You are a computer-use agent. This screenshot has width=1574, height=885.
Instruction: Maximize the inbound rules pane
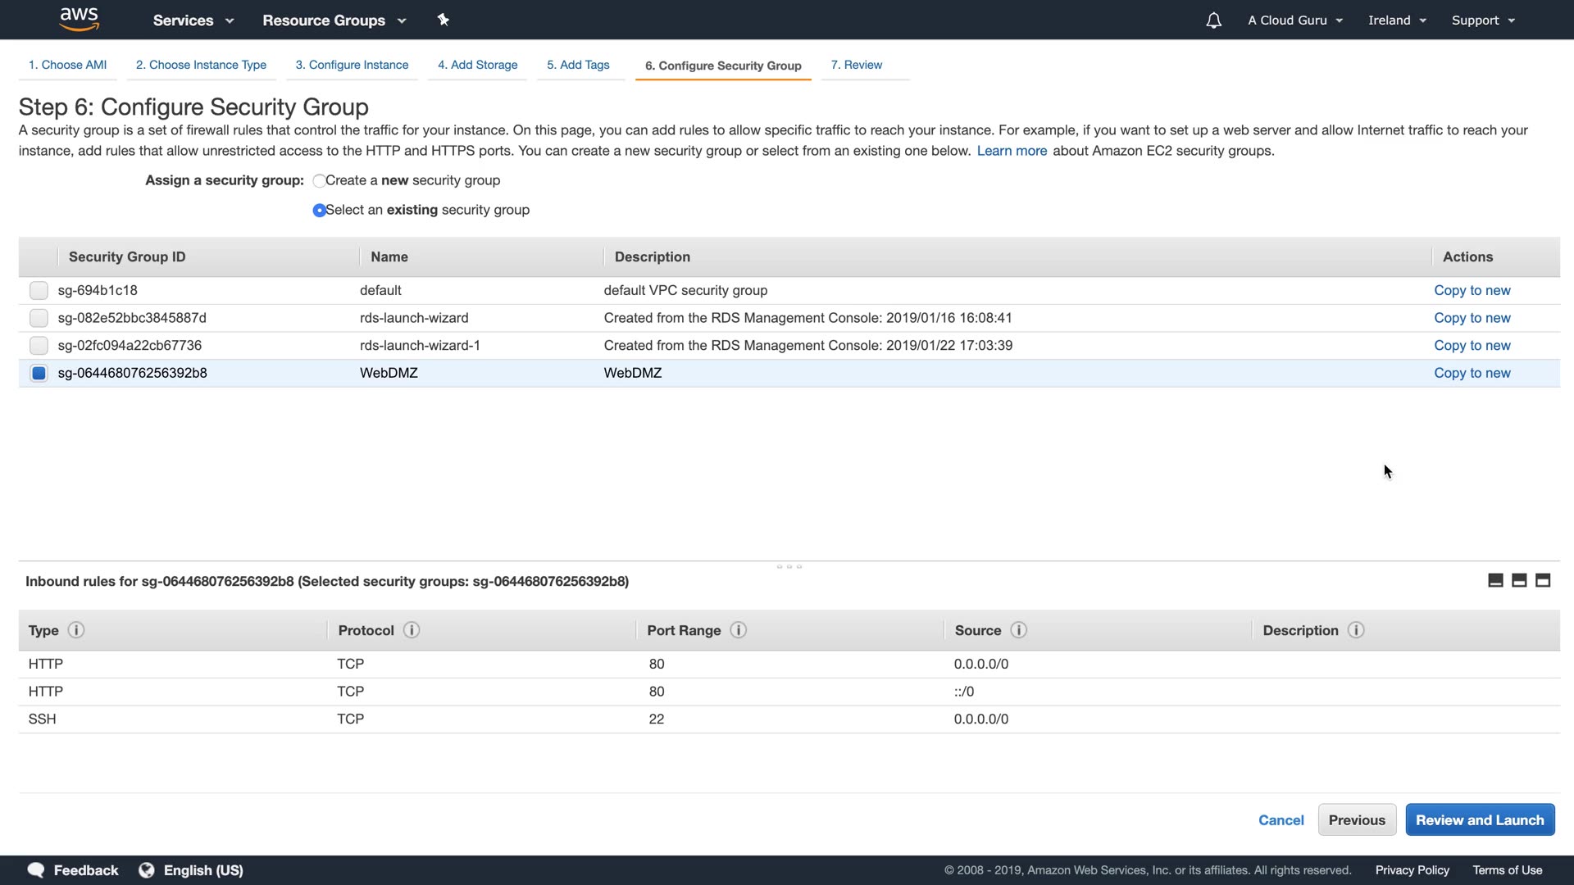1543,581
